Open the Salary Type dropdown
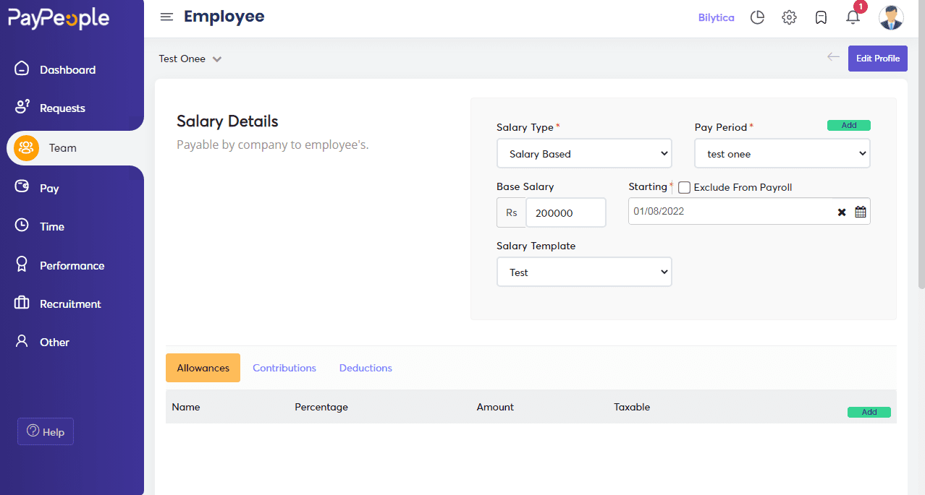The height and width of the screenshot is (495, 925). (583, 153)
